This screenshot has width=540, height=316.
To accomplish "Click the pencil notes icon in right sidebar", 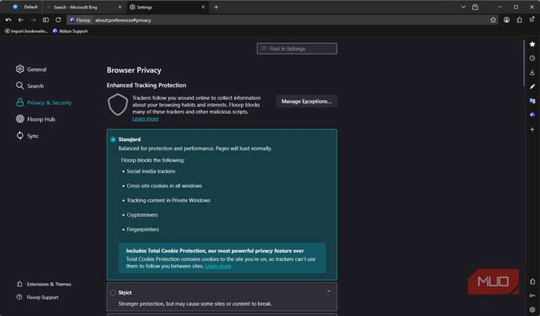I will click(532, 86).
